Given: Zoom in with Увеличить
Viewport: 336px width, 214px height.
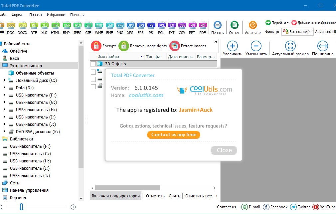Looking at the screenshot, I should (x=233, y=48).
